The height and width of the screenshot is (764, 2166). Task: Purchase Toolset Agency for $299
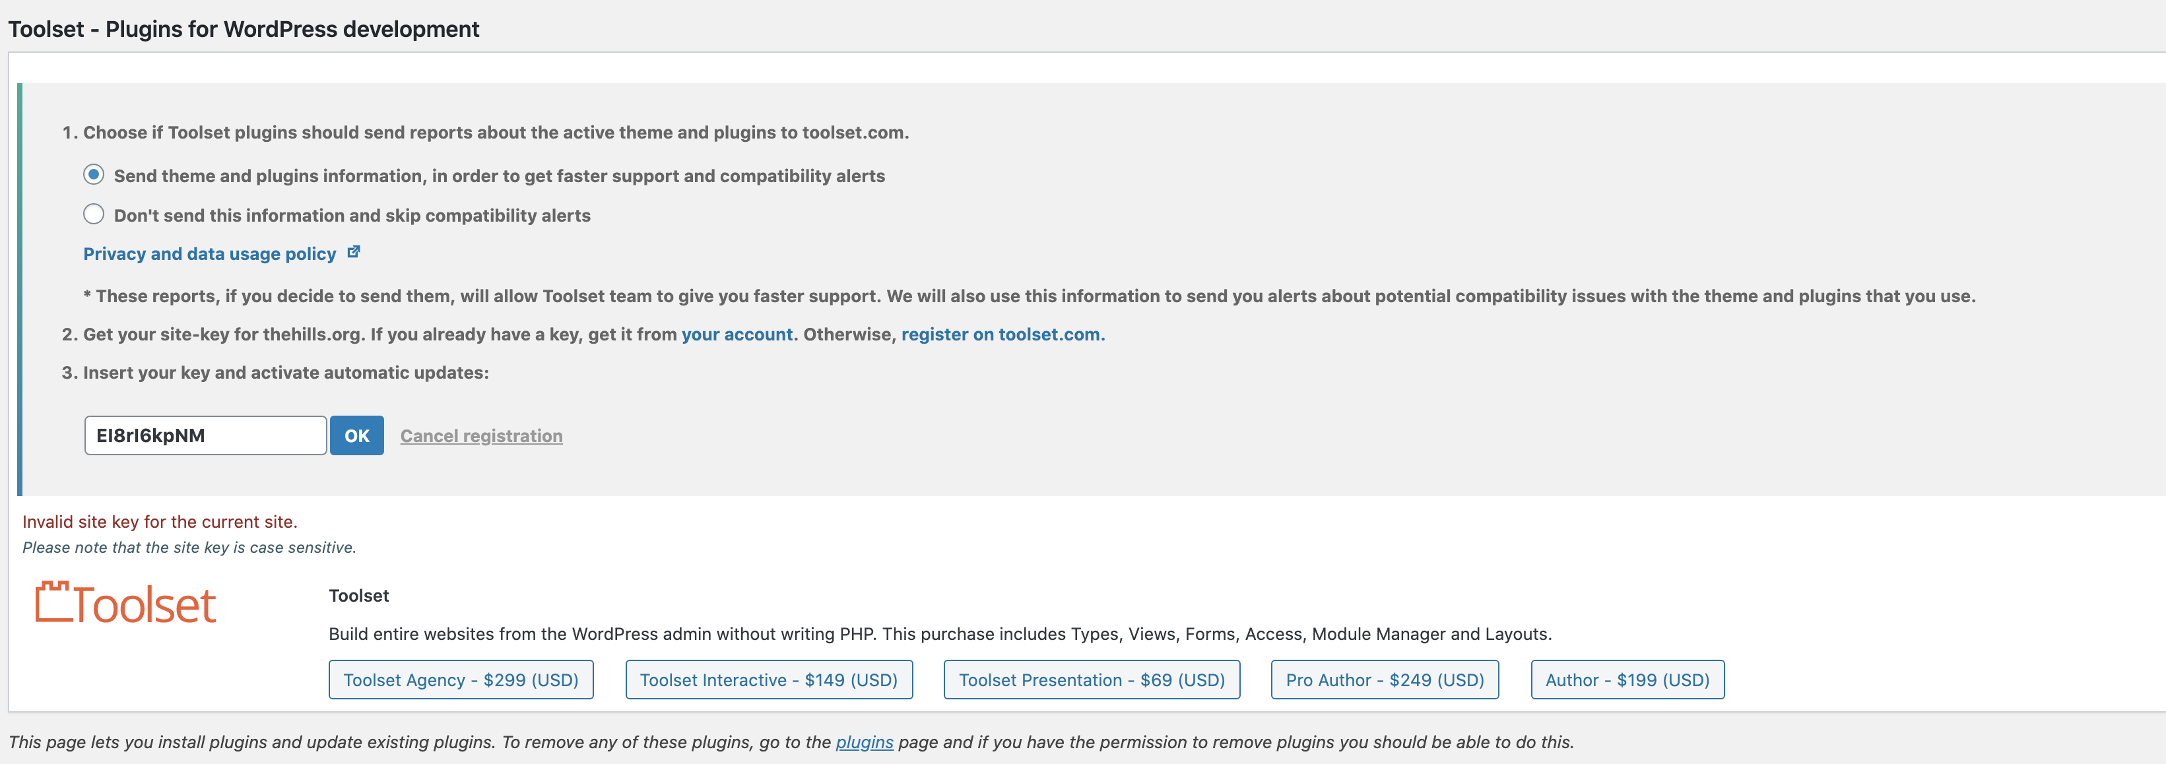tap(461, 680)
